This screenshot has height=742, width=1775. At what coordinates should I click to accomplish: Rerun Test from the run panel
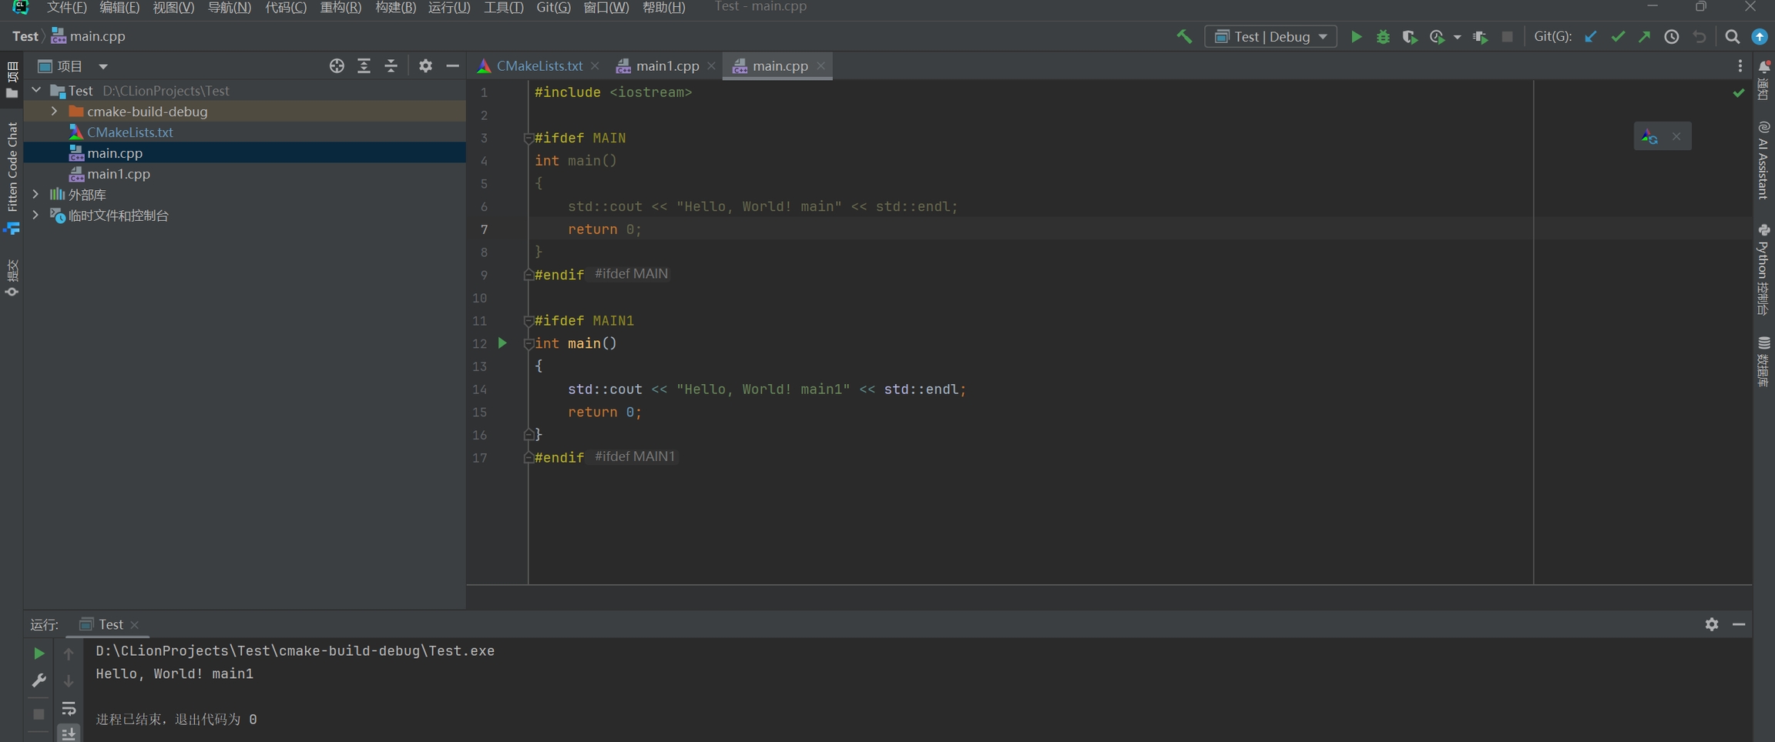point(39,653)
